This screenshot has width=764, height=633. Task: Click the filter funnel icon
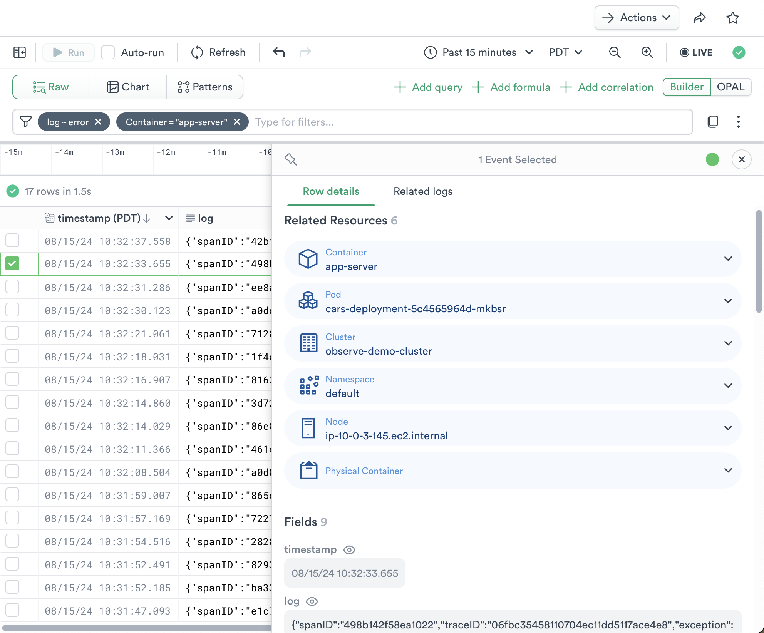pyautogui.click(x=26, y=122)
